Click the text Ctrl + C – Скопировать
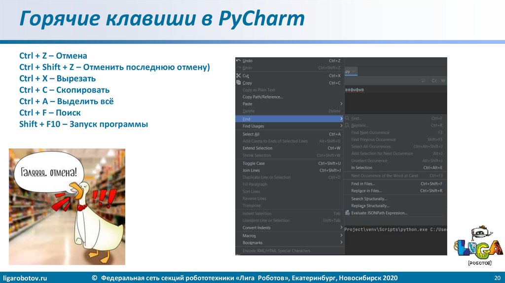The width and height of the screenshot is (505, 283). click(65, 90)
